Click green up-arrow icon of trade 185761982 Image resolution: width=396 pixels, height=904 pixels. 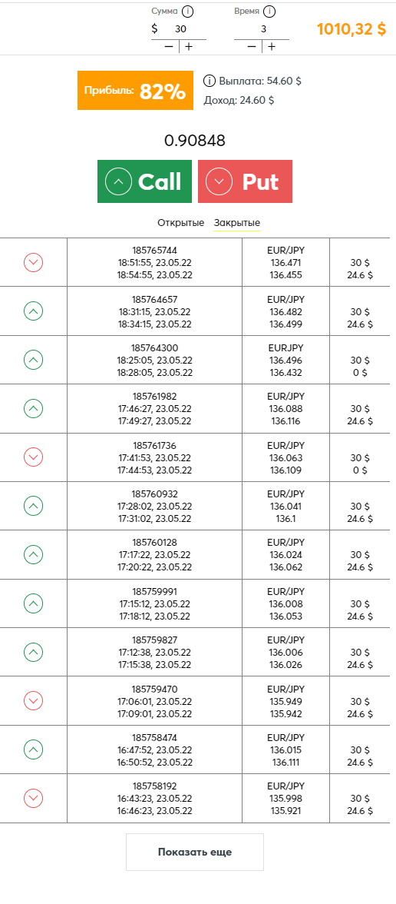[34, 409]
